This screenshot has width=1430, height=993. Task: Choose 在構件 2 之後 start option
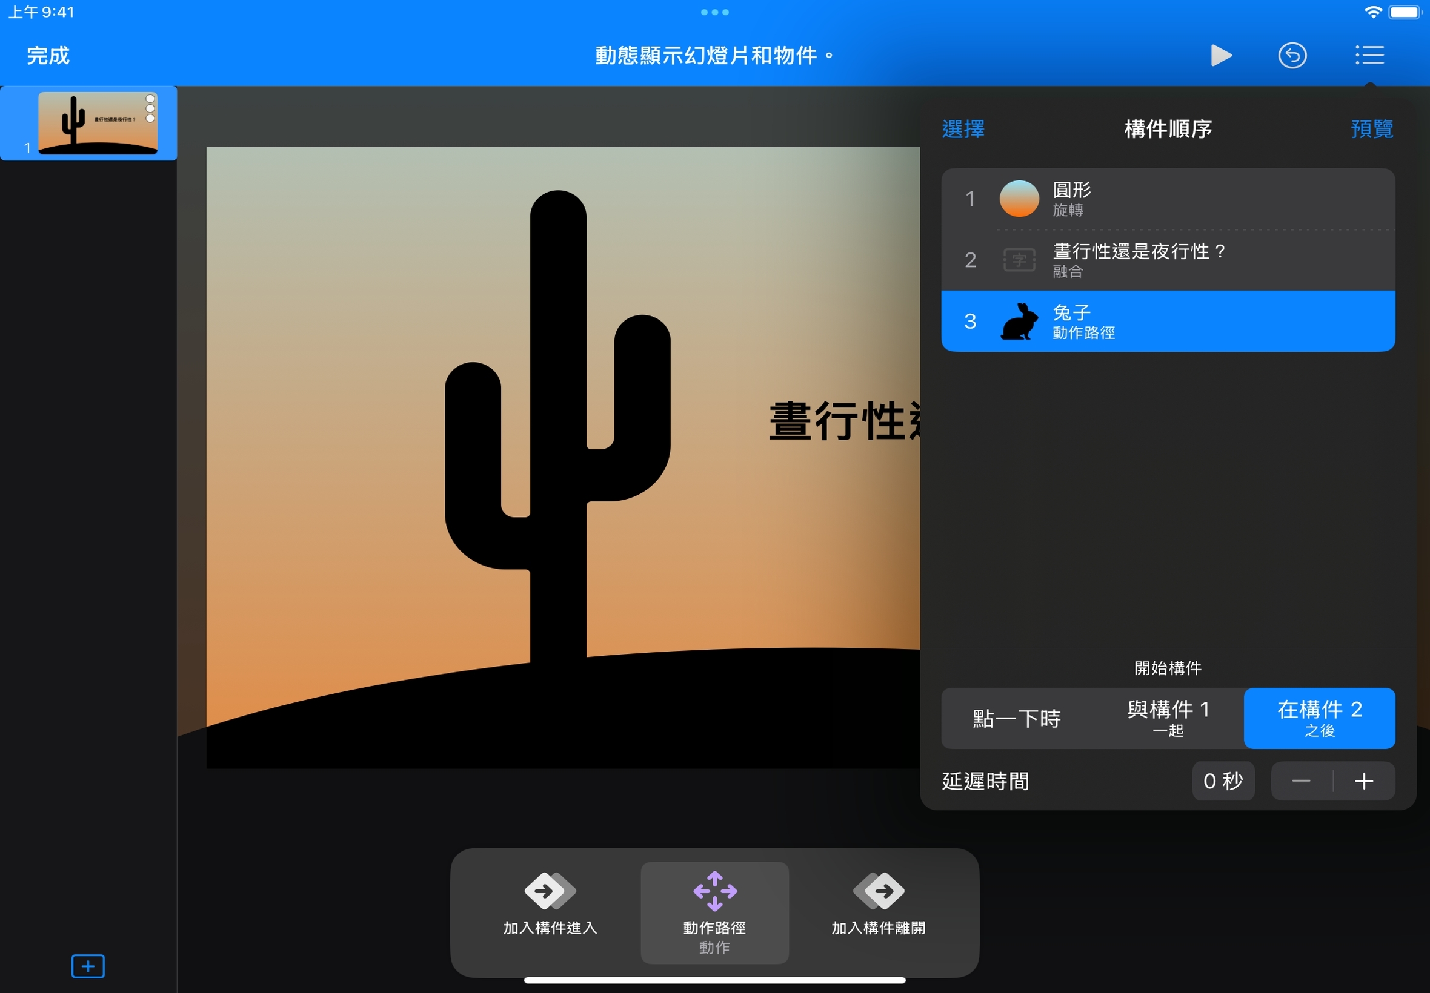(1319, 718)
